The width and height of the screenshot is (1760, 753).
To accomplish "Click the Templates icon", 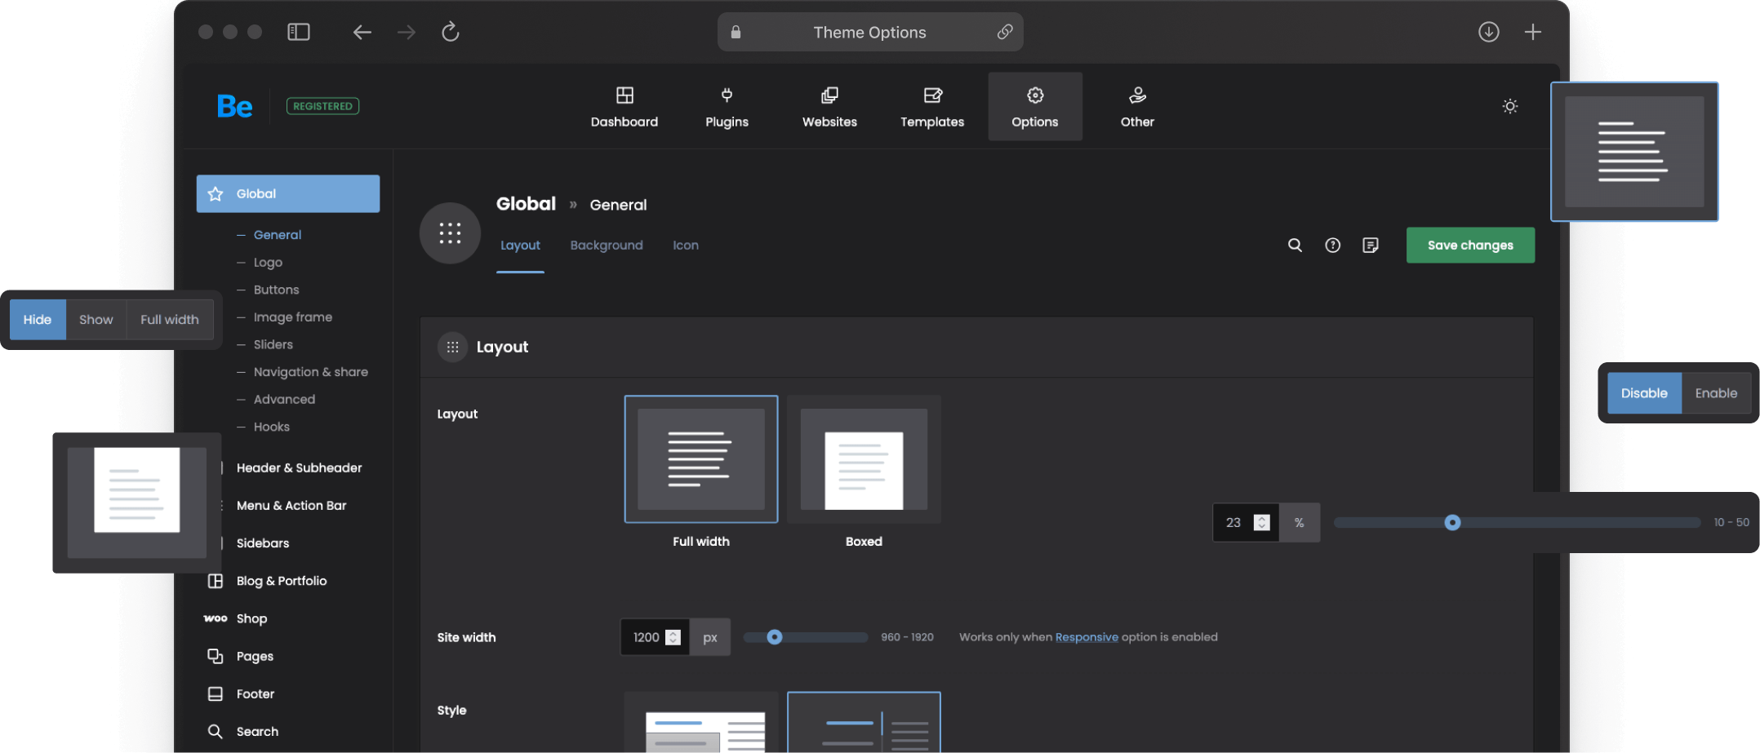I will [931, 106].
